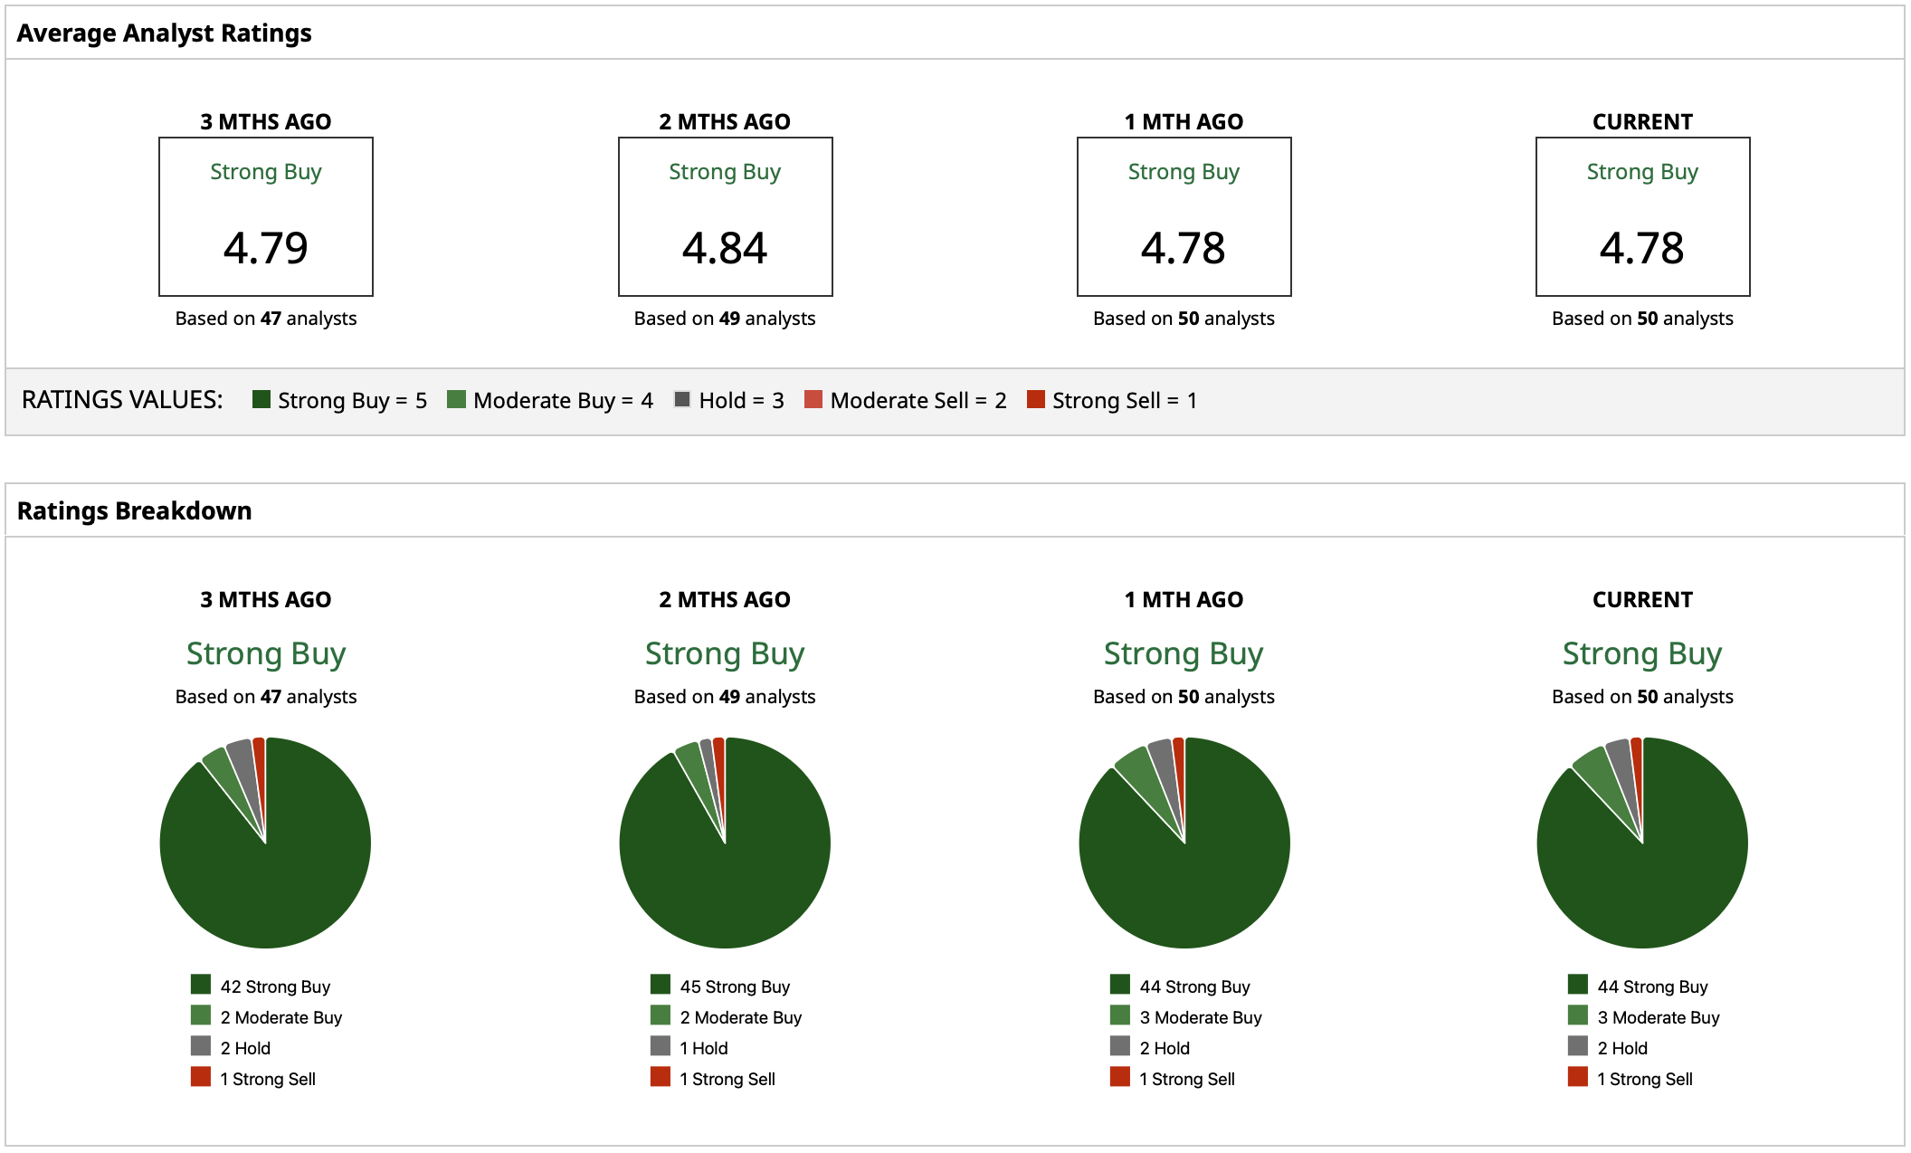
Task: Click the CURRENT 4.78 rating box
Action: pyautogui.click(x=1642, y=217)
